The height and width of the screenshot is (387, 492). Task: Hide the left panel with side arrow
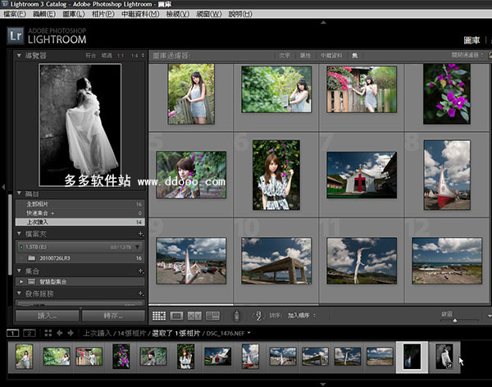point(3,188)
